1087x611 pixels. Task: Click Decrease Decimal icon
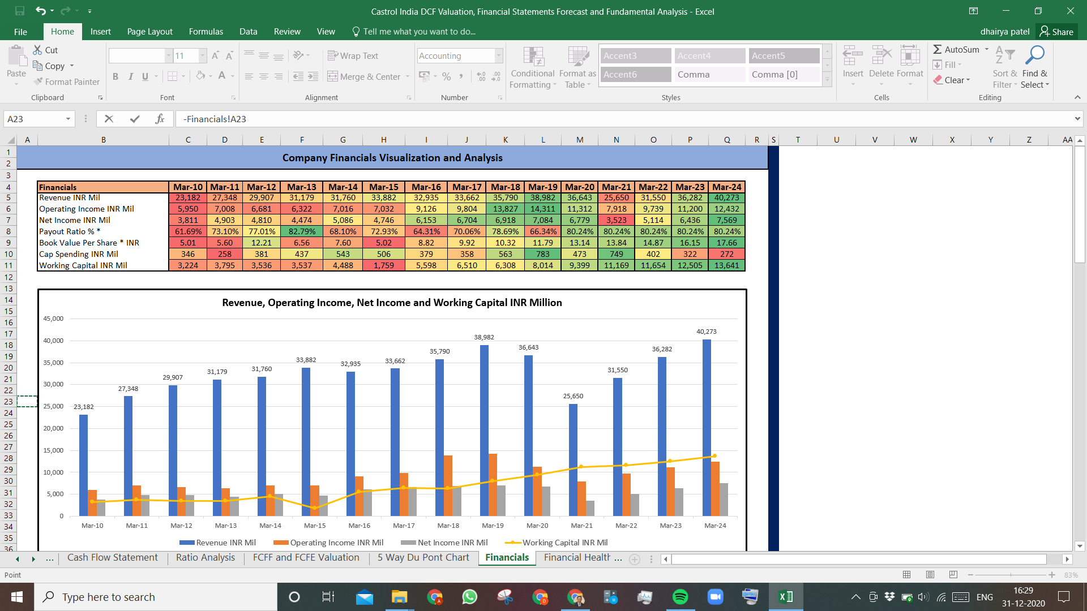(x=496, y=76)
